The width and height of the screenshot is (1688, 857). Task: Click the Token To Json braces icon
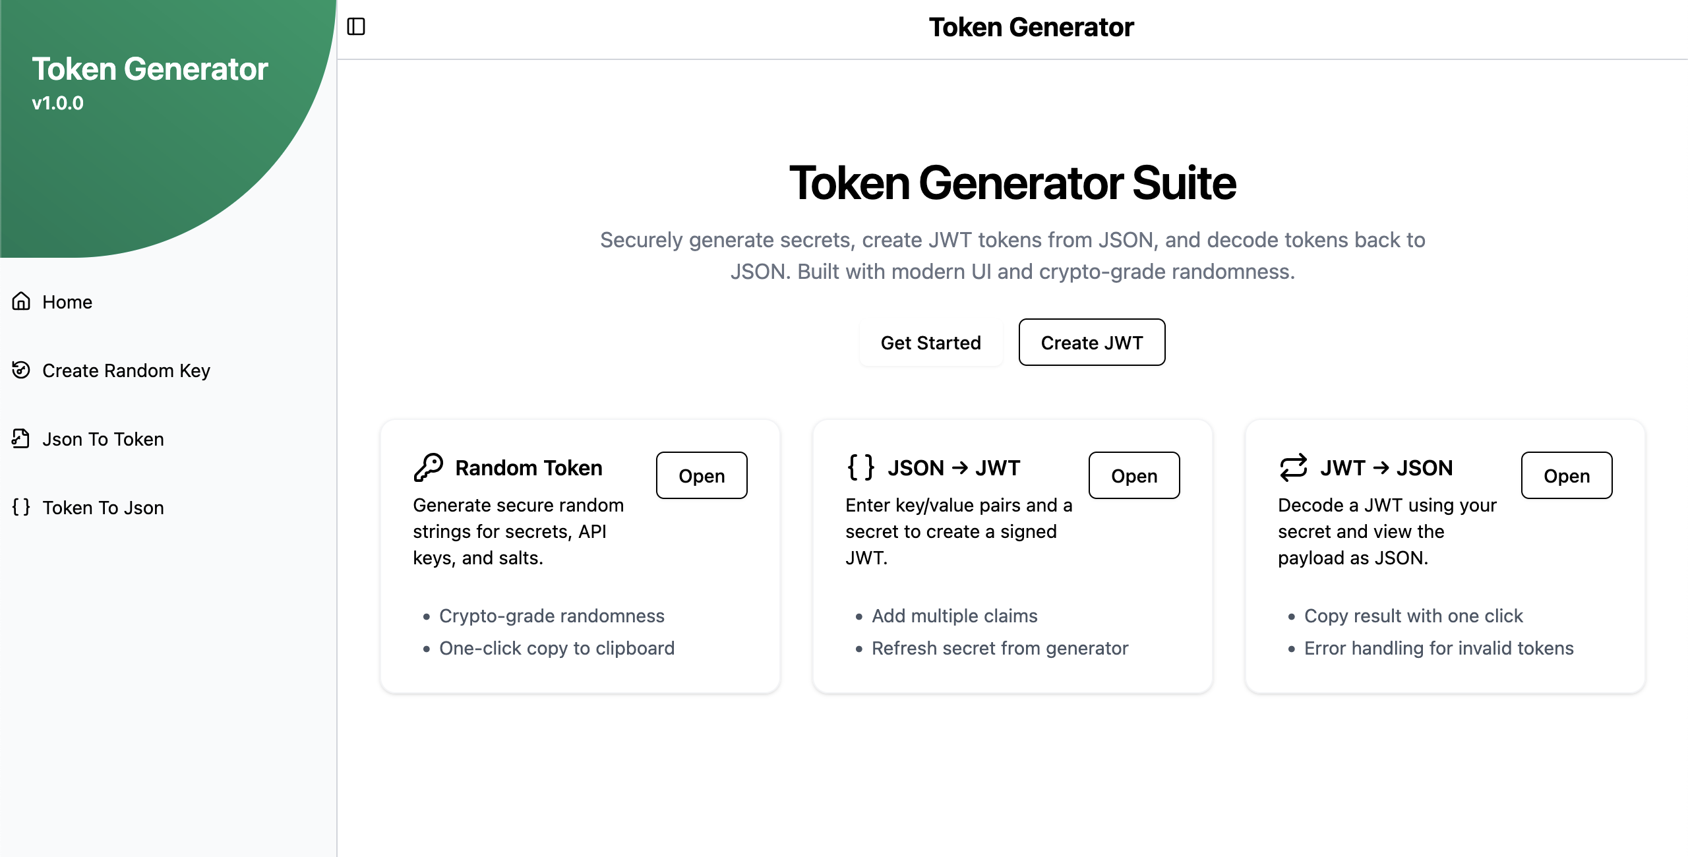(20, 508)
